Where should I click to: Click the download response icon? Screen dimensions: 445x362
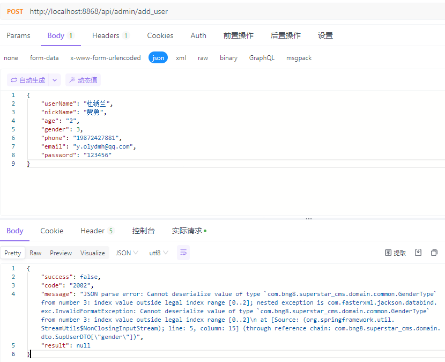pos(418,253)
